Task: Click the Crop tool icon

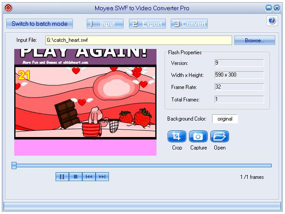Action: (x=177, y=136)
